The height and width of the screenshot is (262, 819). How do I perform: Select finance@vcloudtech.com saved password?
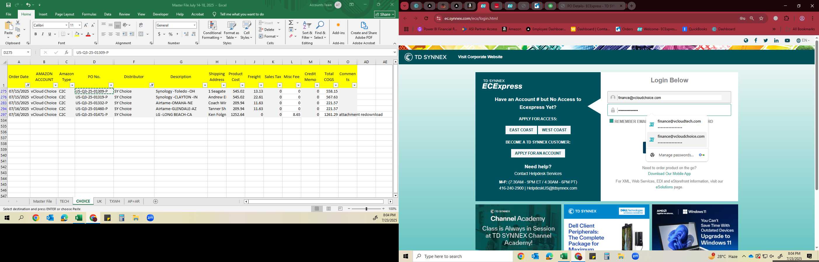coord(677,124)
